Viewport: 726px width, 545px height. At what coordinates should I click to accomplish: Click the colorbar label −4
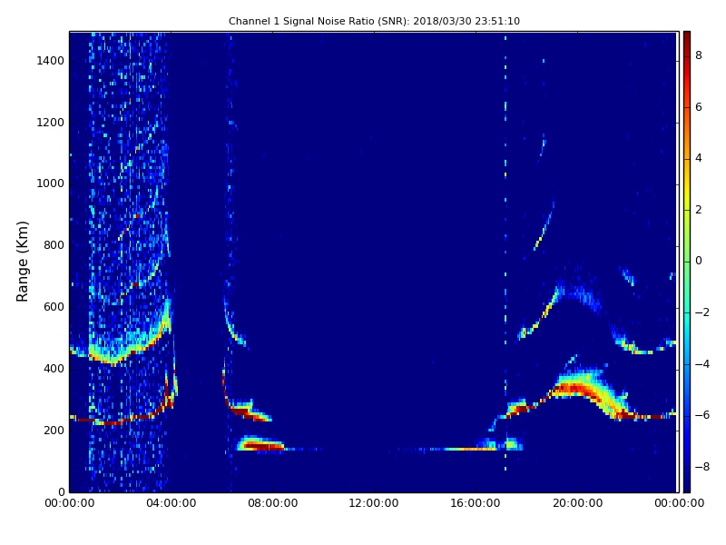(702, 364)
